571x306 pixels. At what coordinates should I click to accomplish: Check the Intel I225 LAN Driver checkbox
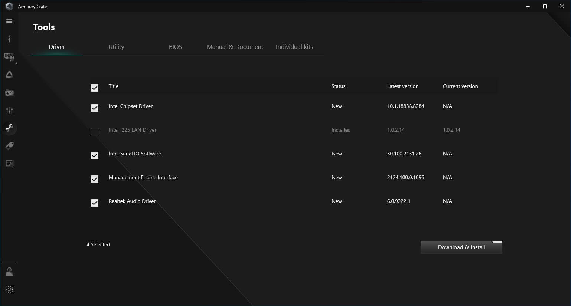[x=95, y=132]
